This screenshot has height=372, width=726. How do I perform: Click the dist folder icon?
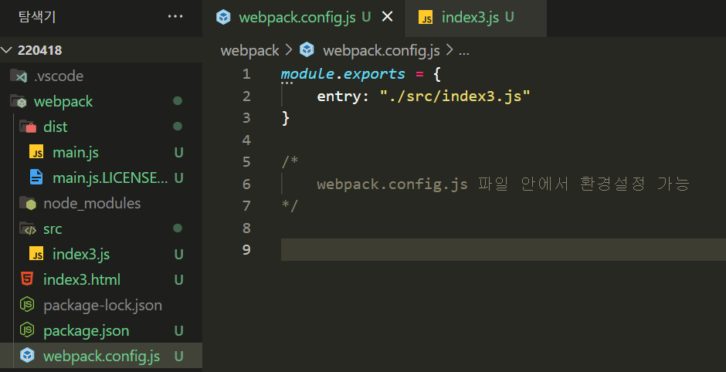[28, 127]
